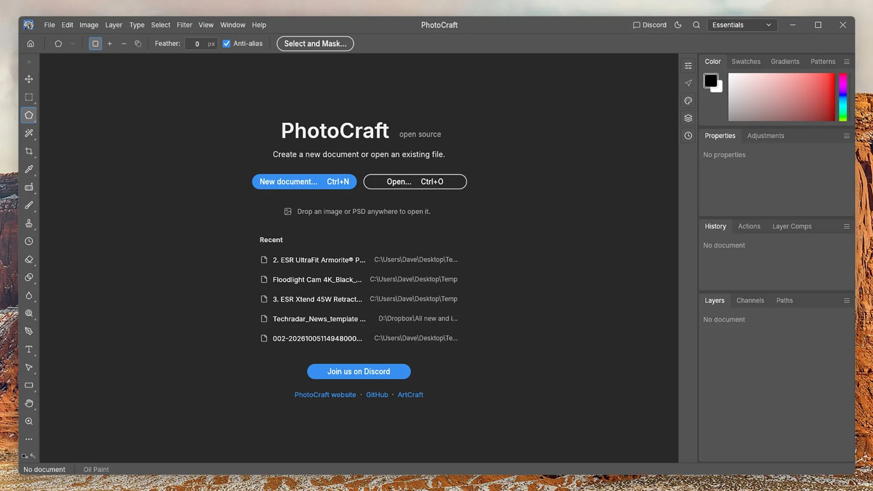Click the Feather value input field
This screenshot has width=873, height=491.
tap(201, 44)
